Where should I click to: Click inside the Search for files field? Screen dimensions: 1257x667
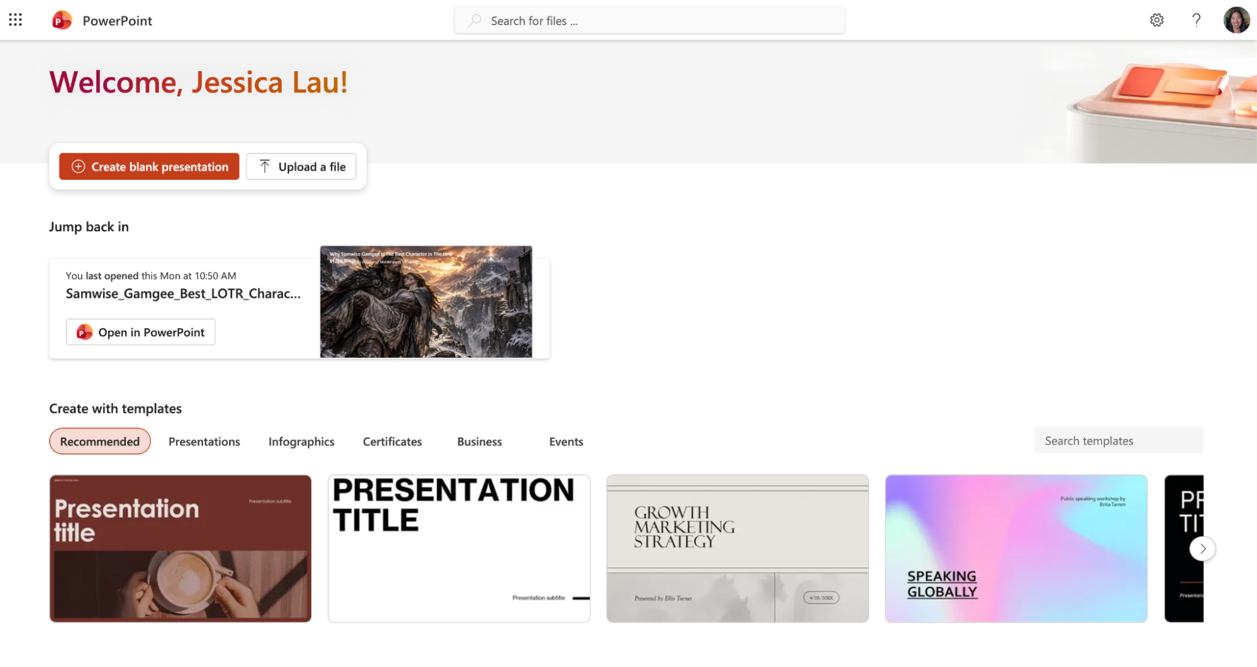pos(650,21)
